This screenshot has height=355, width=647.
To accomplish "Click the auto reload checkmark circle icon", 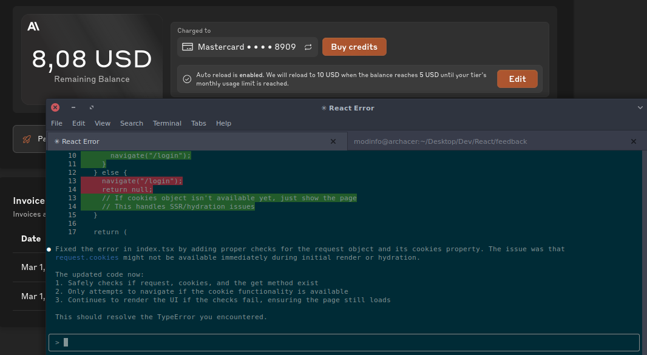I will 187,79.
